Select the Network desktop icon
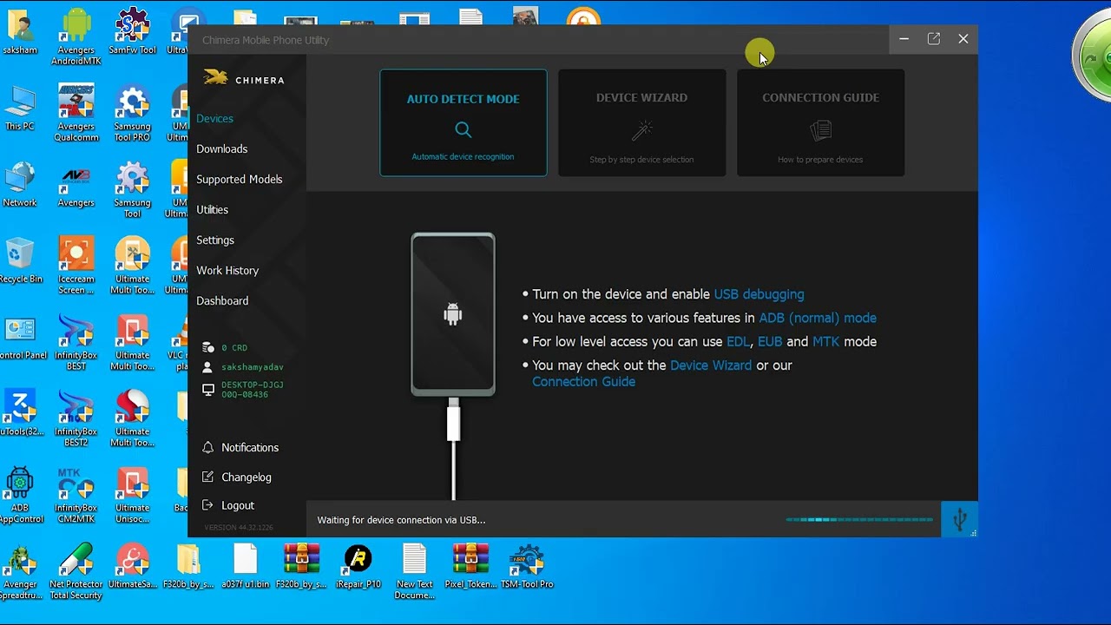Image resolution: width=1111 pixels, height=625 pixels. [x=19, y=185]
